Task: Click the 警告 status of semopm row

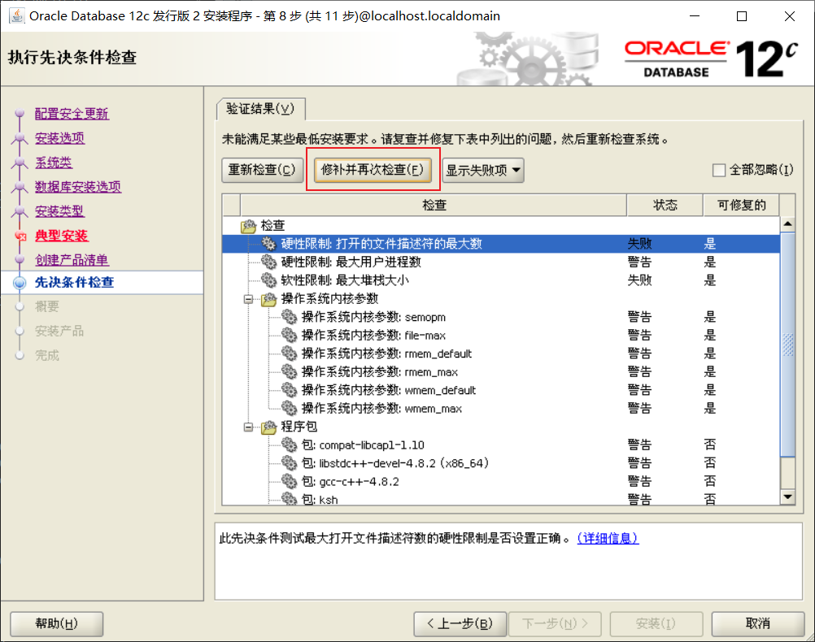Action: pos(639,317)
